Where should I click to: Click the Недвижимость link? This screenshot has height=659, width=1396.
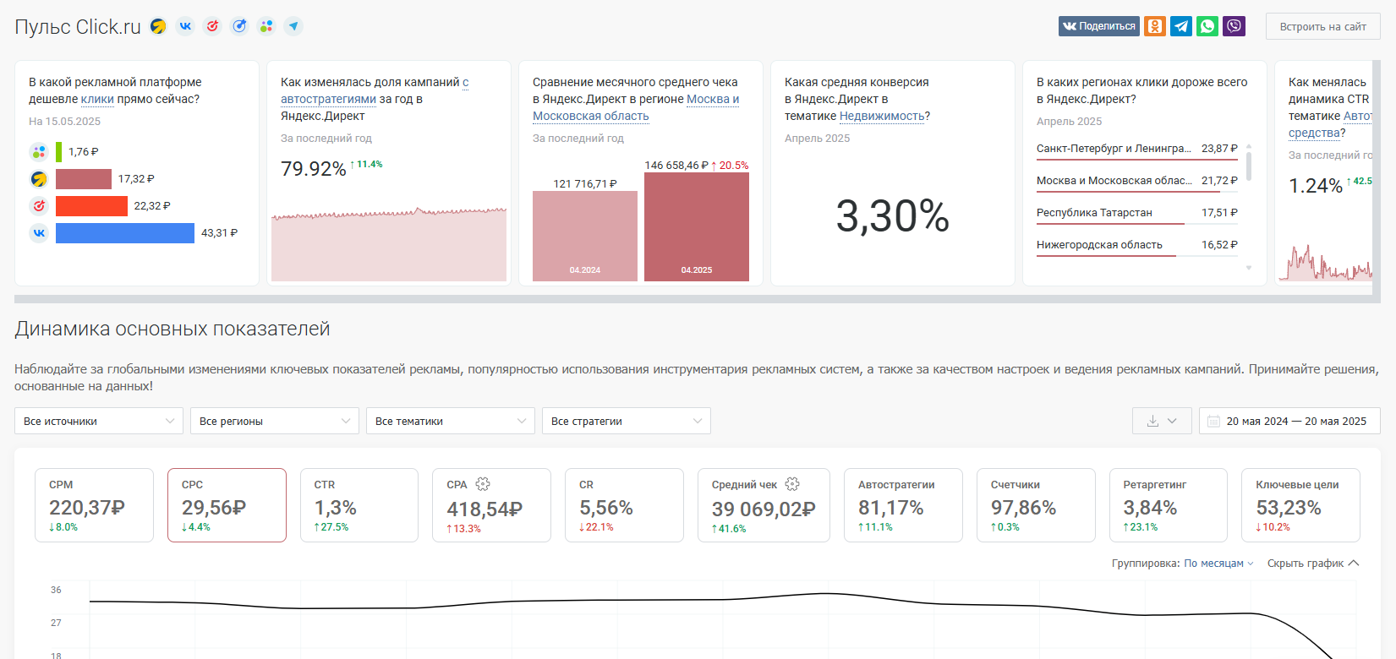[x=882, y=116]
